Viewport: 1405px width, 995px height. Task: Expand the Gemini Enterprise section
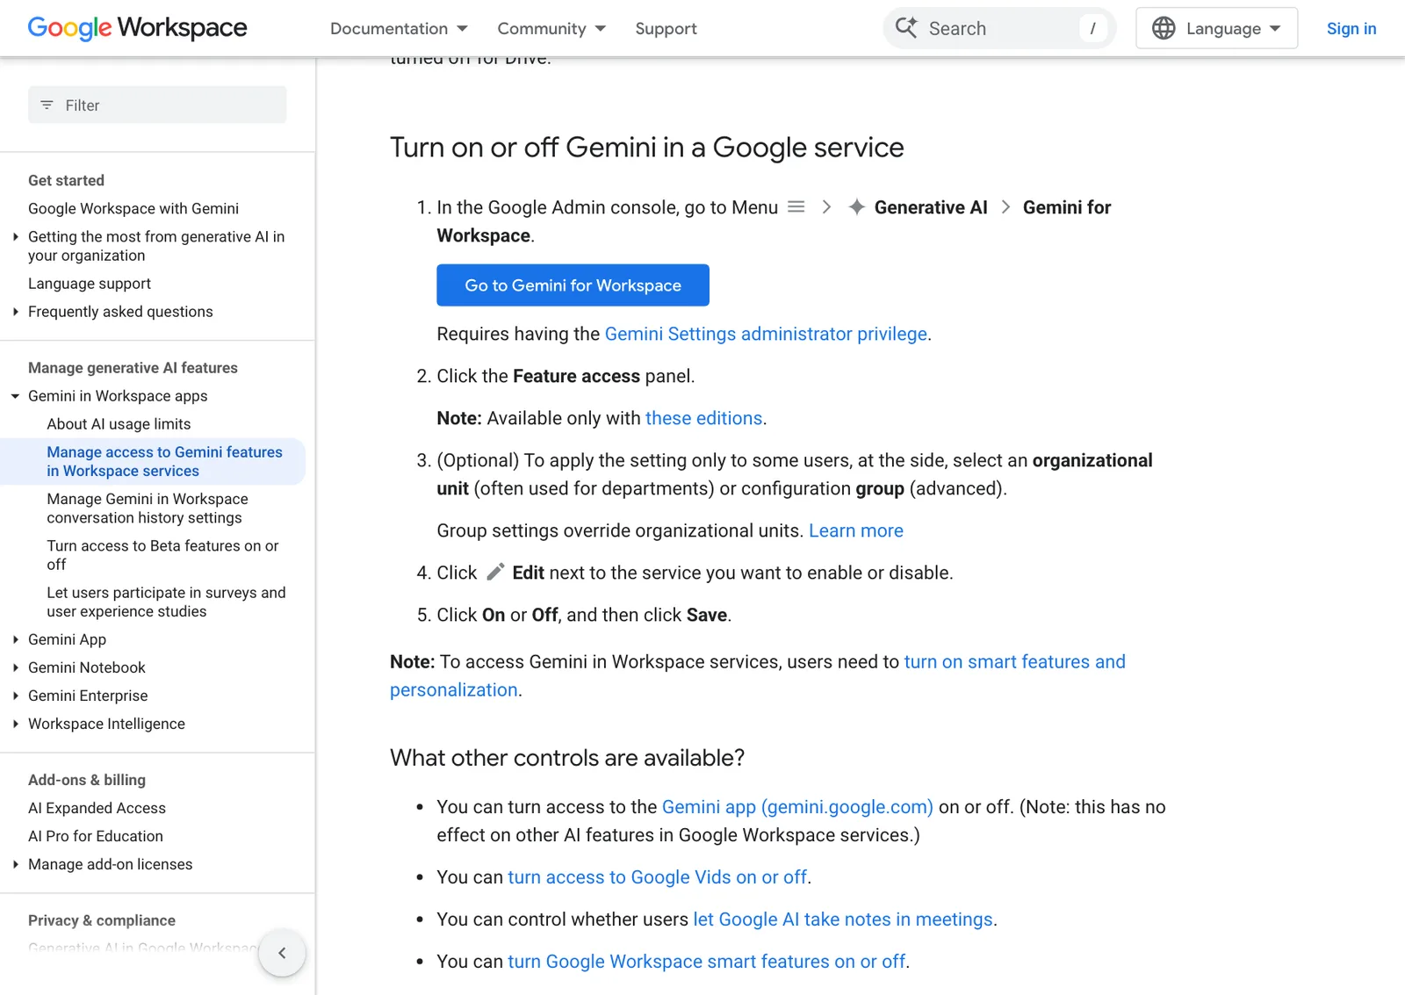16,696
